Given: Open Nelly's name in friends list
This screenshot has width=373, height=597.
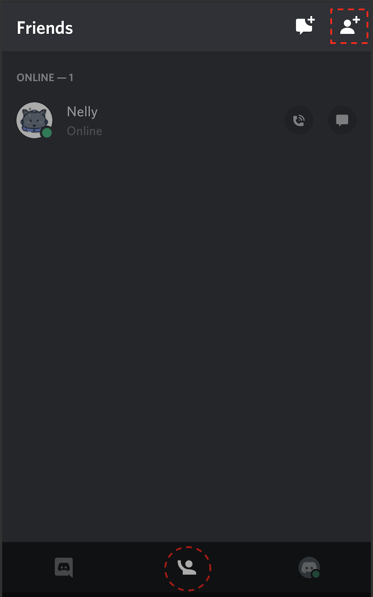Looking at the screenshot, I should [x=82, y=112].
